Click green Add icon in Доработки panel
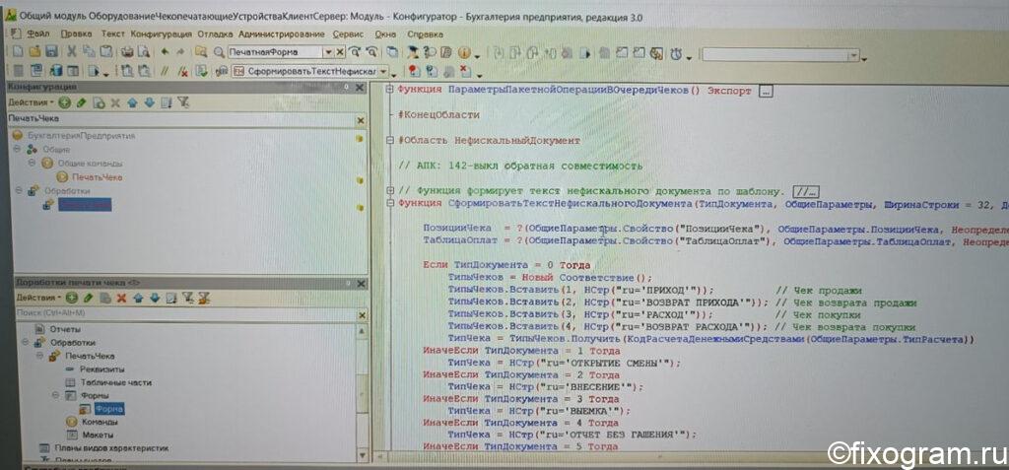 pyautogui.click(x=71, y=298)
